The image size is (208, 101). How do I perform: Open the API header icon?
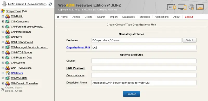(172, 7)
